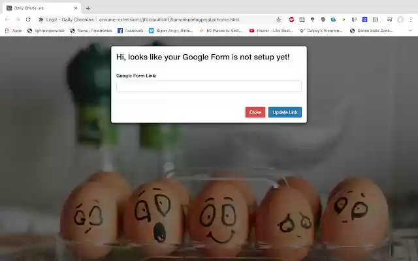418x261 pixels.
Task: Open a new browser tab
Action: click(88, 8)
